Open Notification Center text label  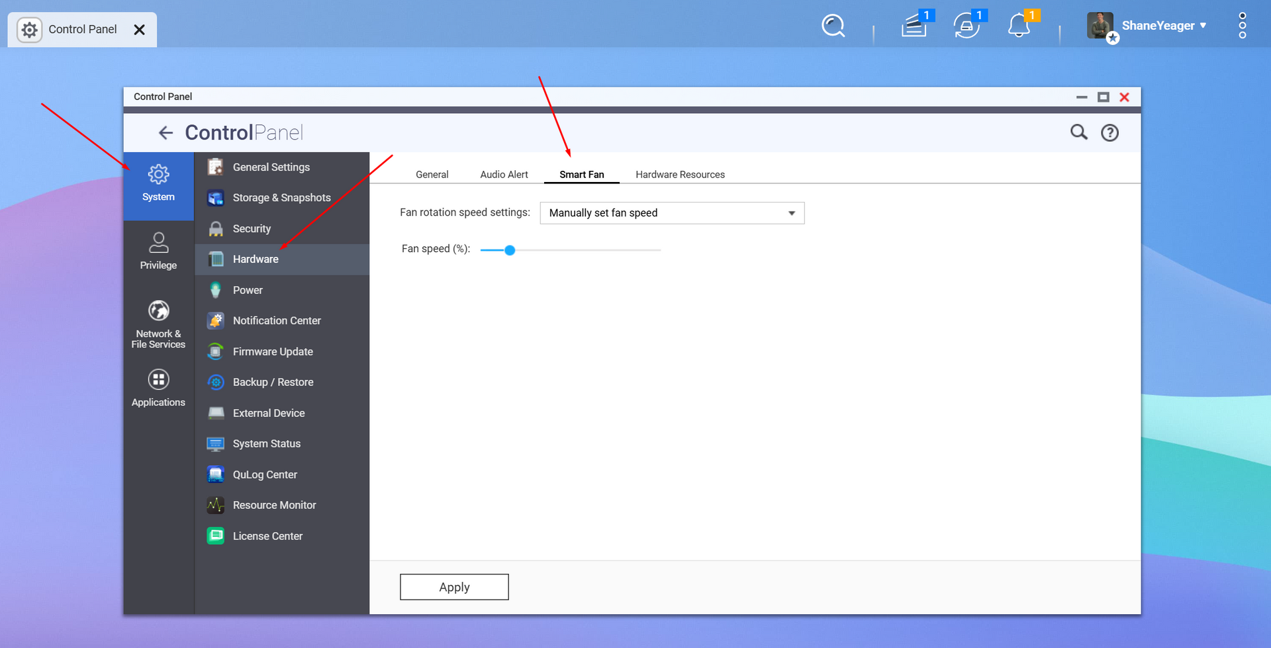[277, 320]
